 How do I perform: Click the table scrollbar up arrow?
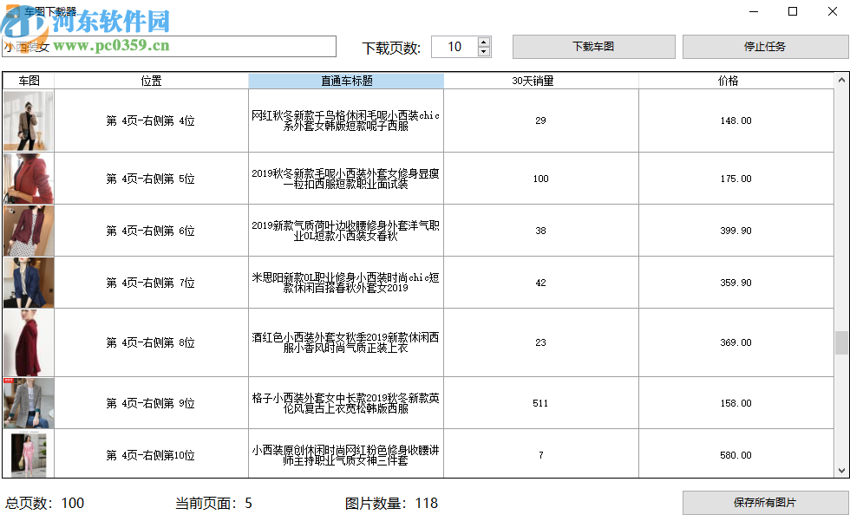(x=841, y=80)
